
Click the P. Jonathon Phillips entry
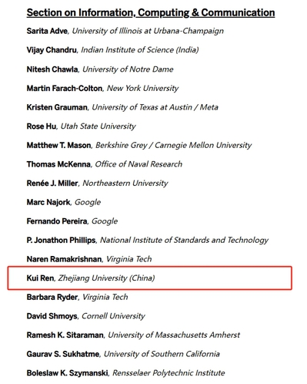148,241
